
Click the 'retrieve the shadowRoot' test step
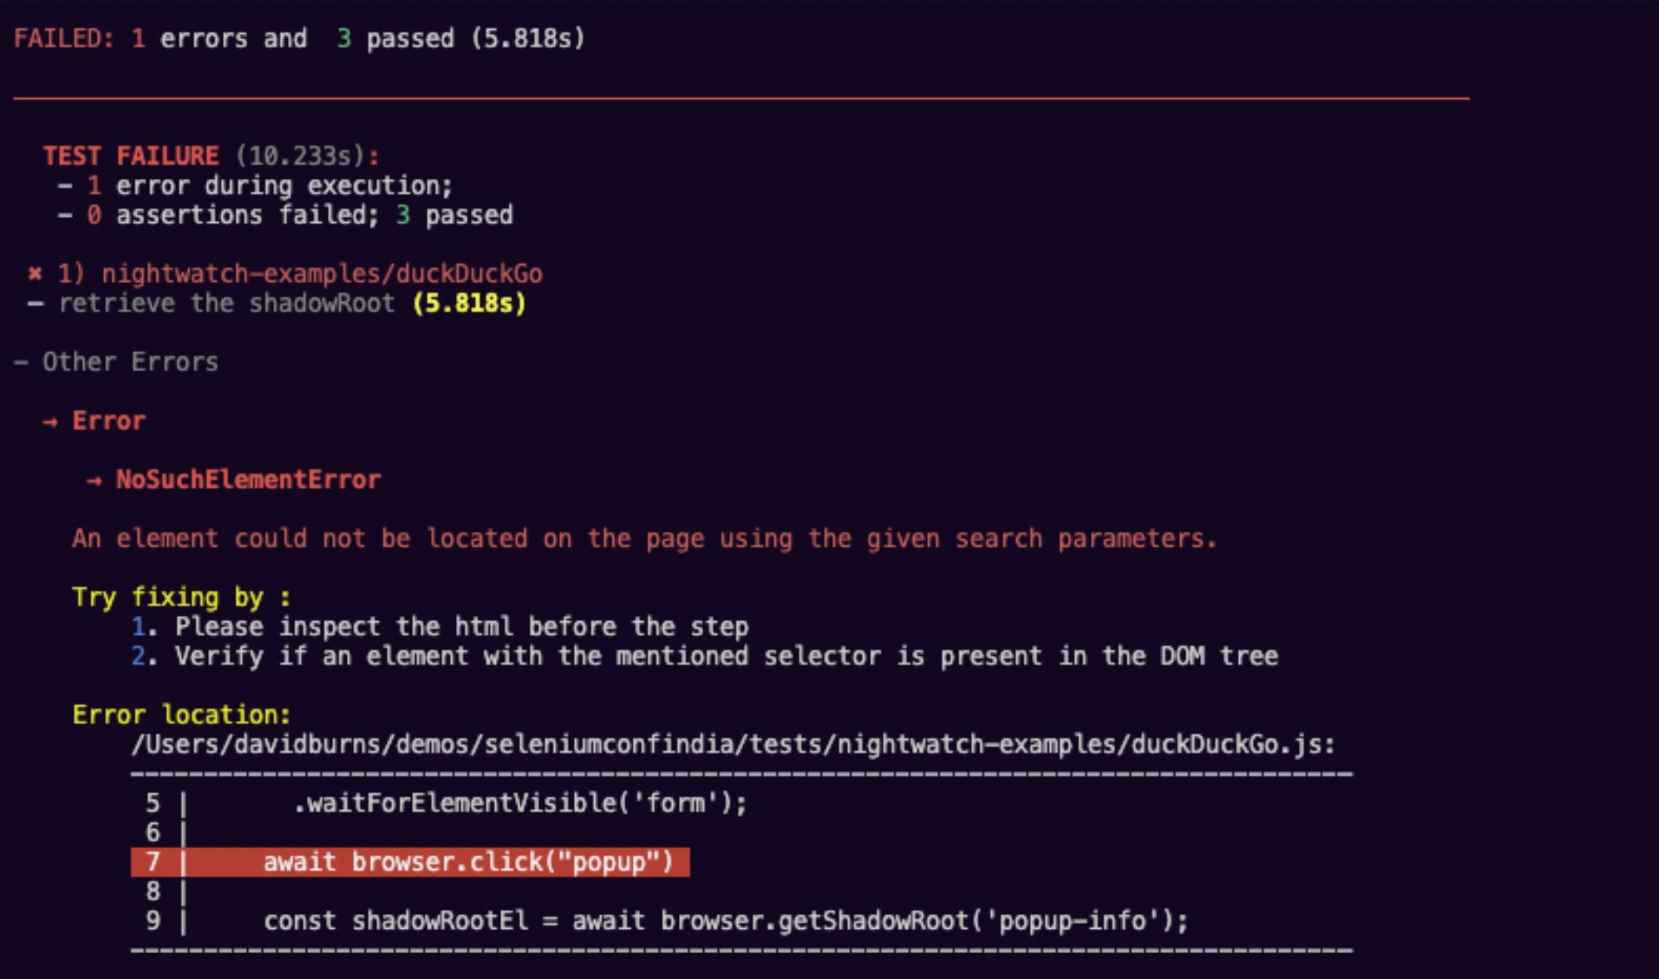pos(227,303)
